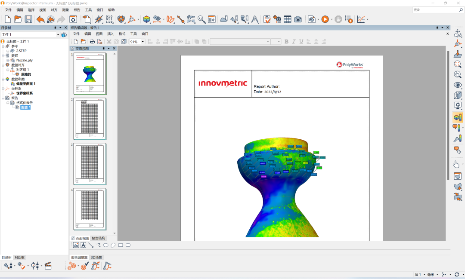Toggle bold text formatting
Screen dimensions: 465x279
[286, 42]
